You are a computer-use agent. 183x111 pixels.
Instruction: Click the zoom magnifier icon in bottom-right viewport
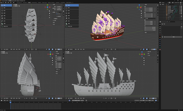(144, 58)
